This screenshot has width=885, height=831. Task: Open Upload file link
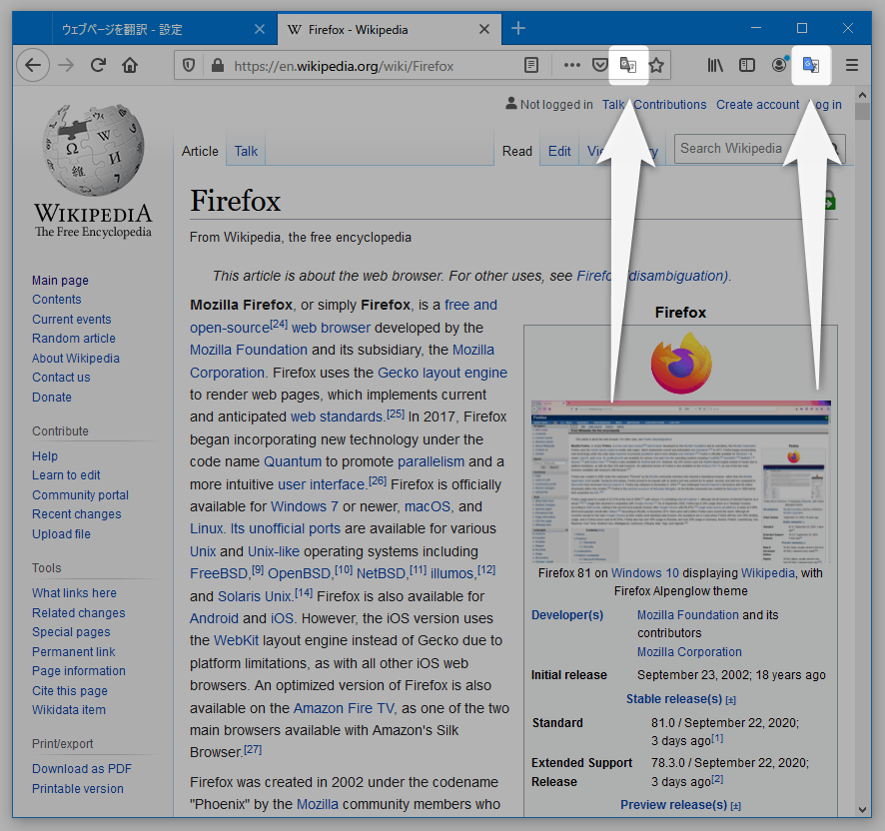click(61, 533)
